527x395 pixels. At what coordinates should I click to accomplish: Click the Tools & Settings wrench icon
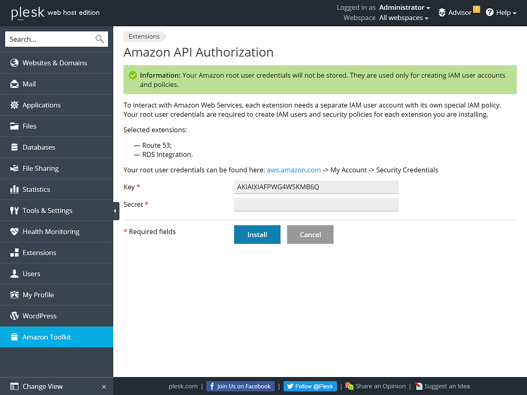coord(14,210)
